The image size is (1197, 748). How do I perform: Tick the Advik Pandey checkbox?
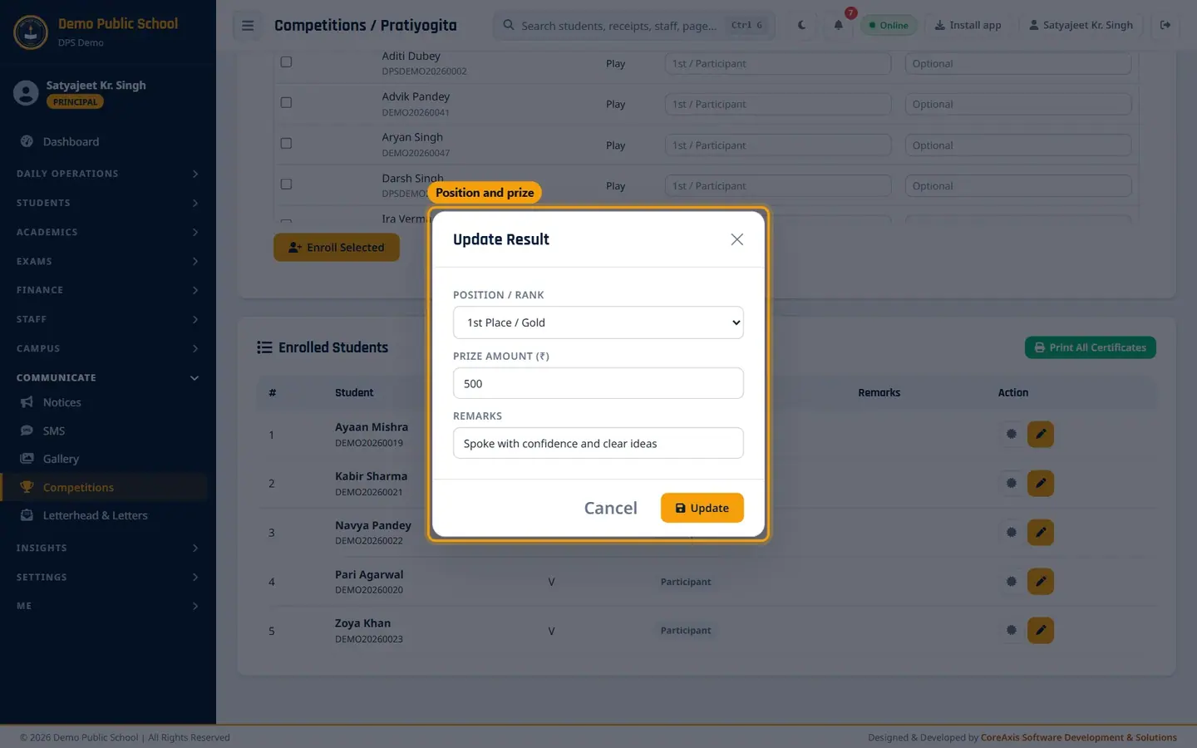pyautogui.click(x=286, y=102)
